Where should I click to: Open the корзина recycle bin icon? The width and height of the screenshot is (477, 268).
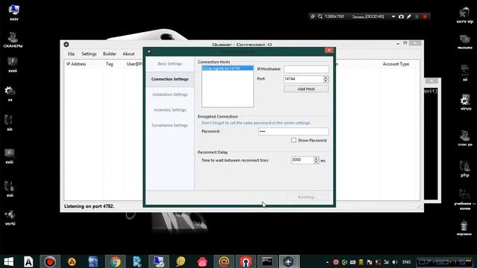coord(464,228)
